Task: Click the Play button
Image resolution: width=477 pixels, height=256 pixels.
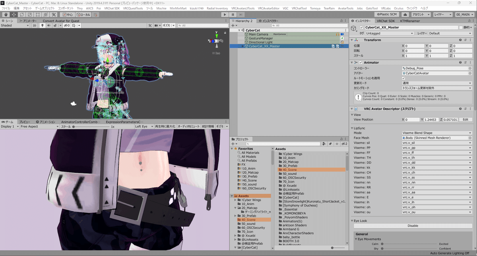Action: [x=225, y=14]
